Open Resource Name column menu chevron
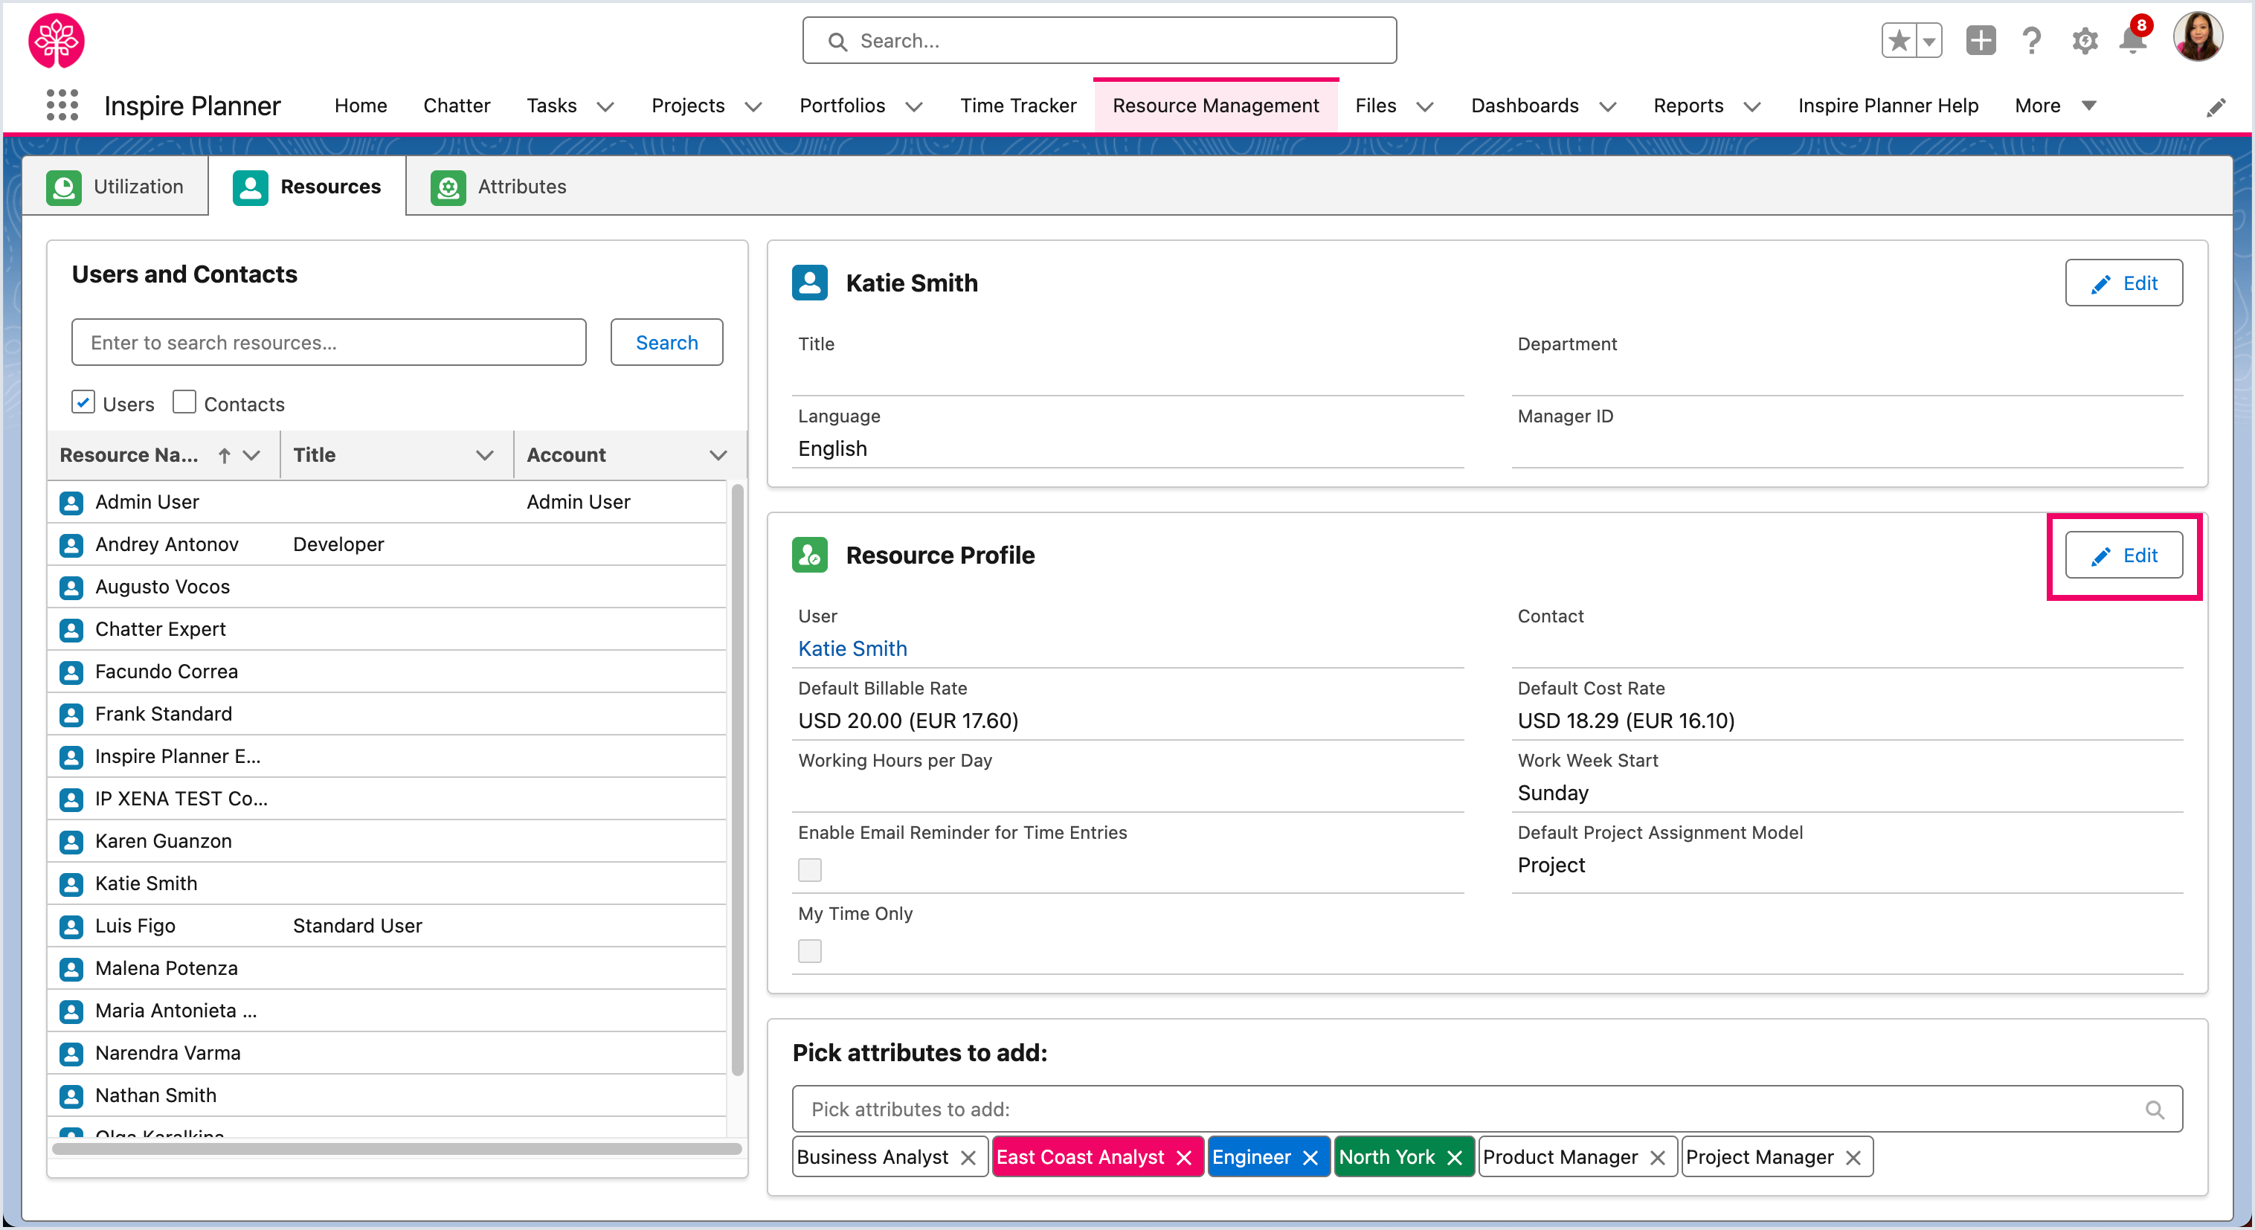The width and height of the screenshot is (2255, 1230). [x=251, y=455]
